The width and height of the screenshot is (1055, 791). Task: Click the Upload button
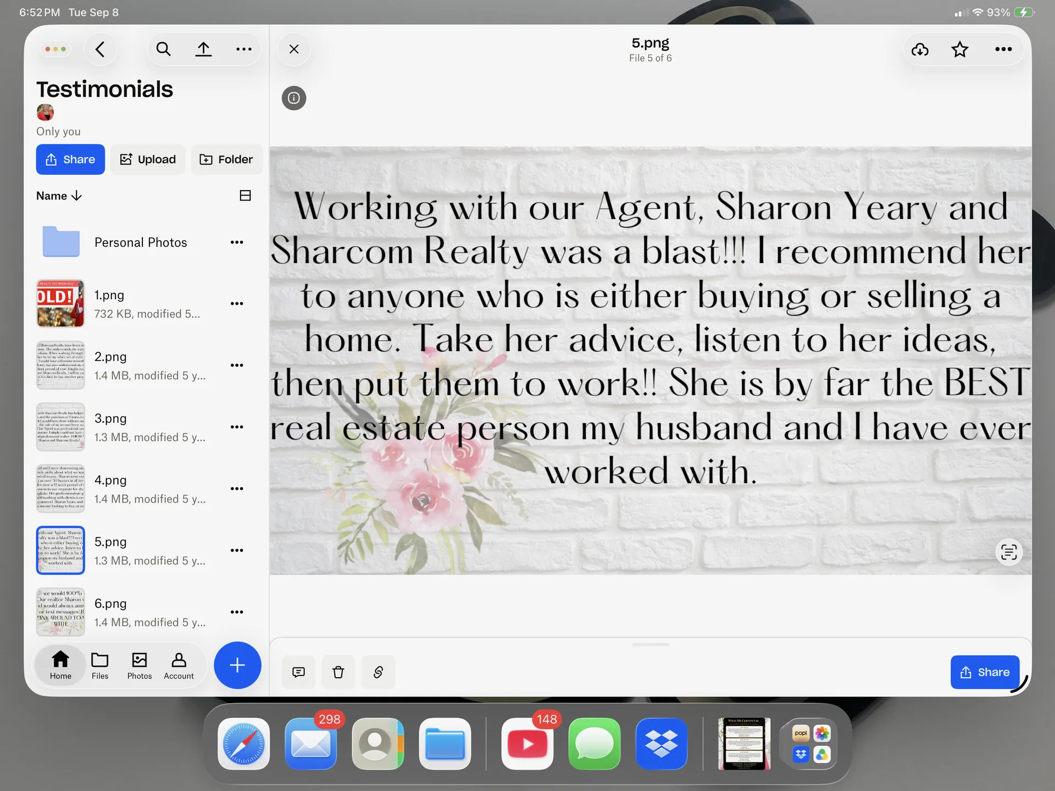coord(148,159)
